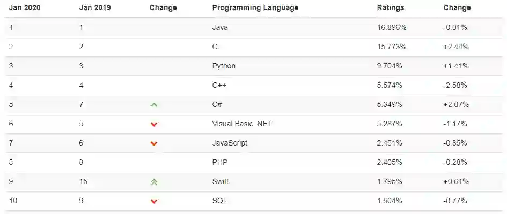
Task: Click the Jan 2019 column header
Action: pyautogui.click(x=94, y=8)
